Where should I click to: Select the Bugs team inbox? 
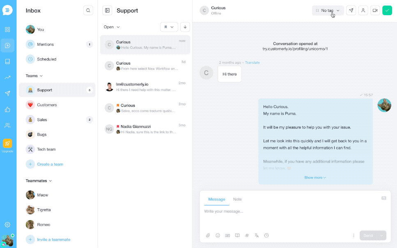click(57, 135)
